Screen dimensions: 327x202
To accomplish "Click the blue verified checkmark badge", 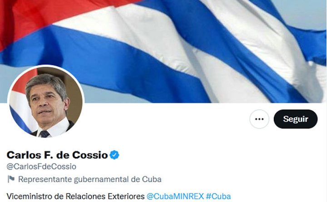I will point(114,155).
